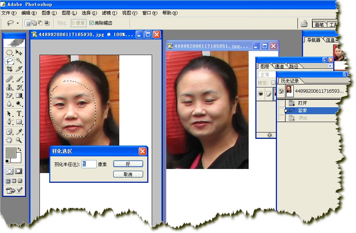Swap foreground and background colors
The height and width of the screenshot is (233, 356).
19,149
